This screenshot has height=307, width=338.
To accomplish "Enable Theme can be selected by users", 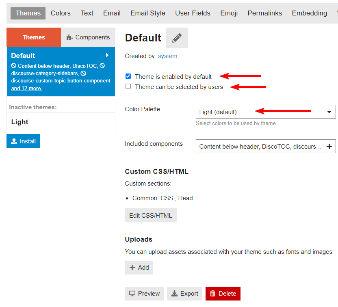I will (128, 86).
